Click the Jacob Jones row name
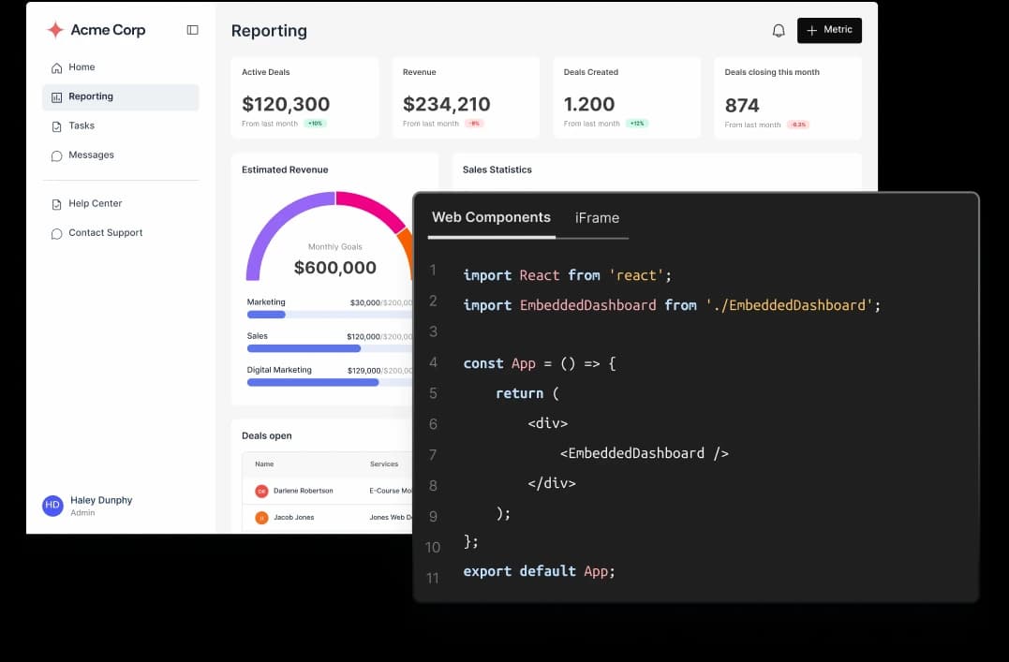Screen dimensions: 1009x662 click(294, 517)
